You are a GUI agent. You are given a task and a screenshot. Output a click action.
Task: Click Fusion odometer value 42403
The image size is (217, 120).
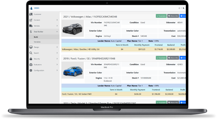[180, 65]
